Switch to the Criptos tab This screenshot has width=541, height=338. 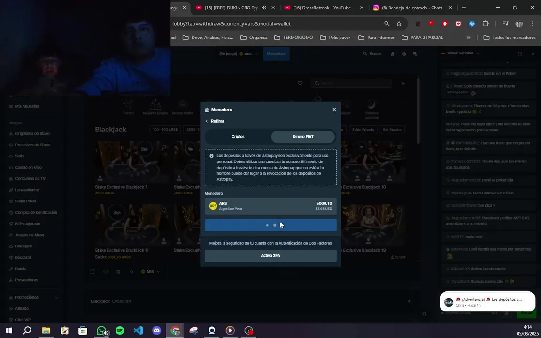(x=238, y=137)
